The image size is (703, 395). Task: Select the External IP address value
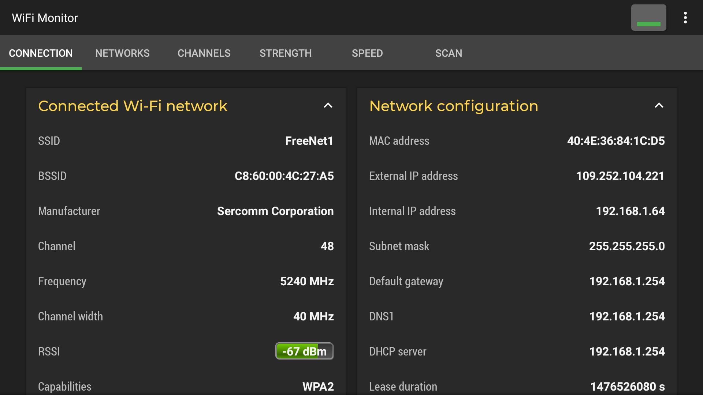click(620, 176)
